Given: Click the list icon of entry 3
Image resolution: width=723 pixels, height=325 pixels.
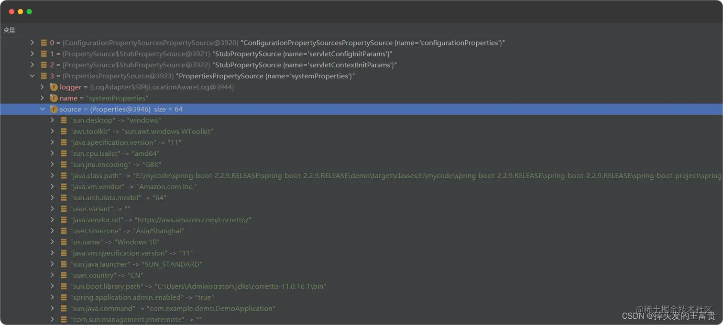Looking at the screenshot, I should [44, 76].
